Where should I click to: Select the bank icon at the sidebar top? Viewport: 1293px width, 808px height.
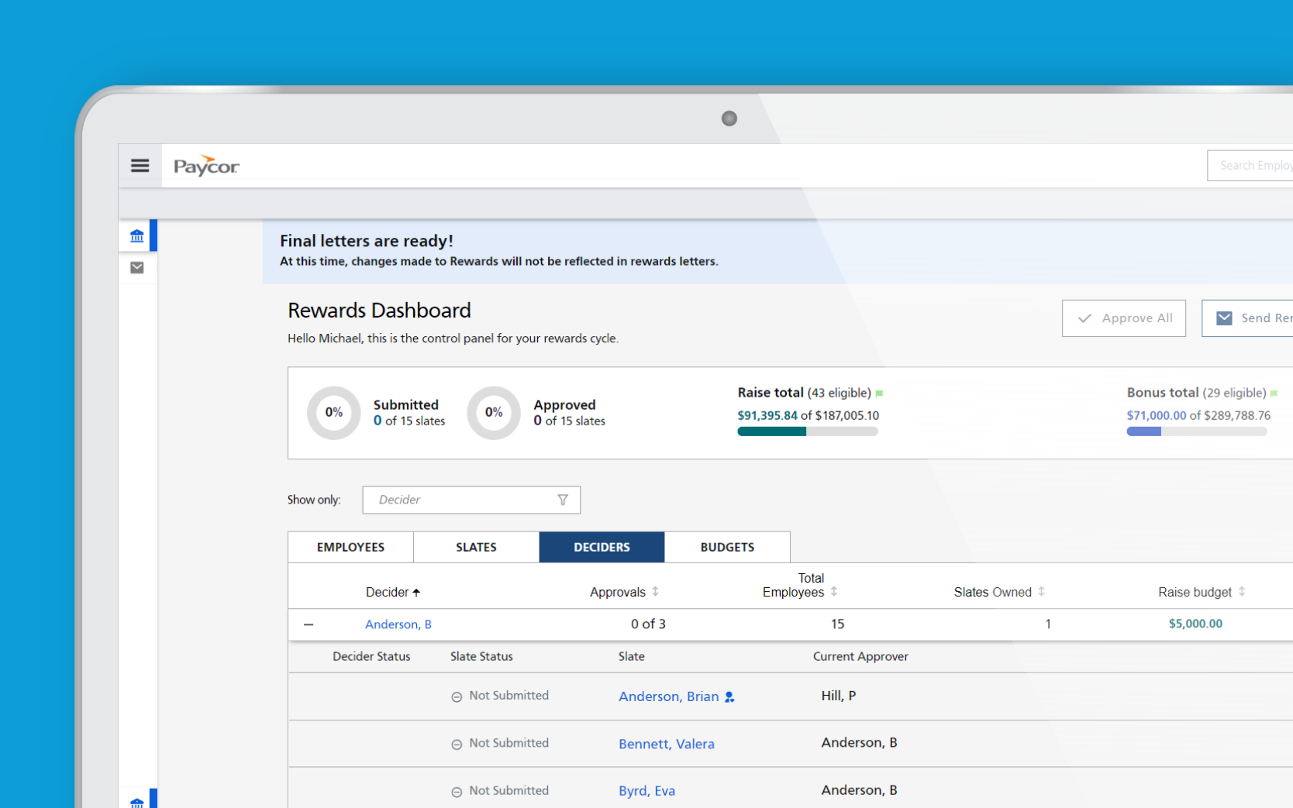tap(137, 235)
